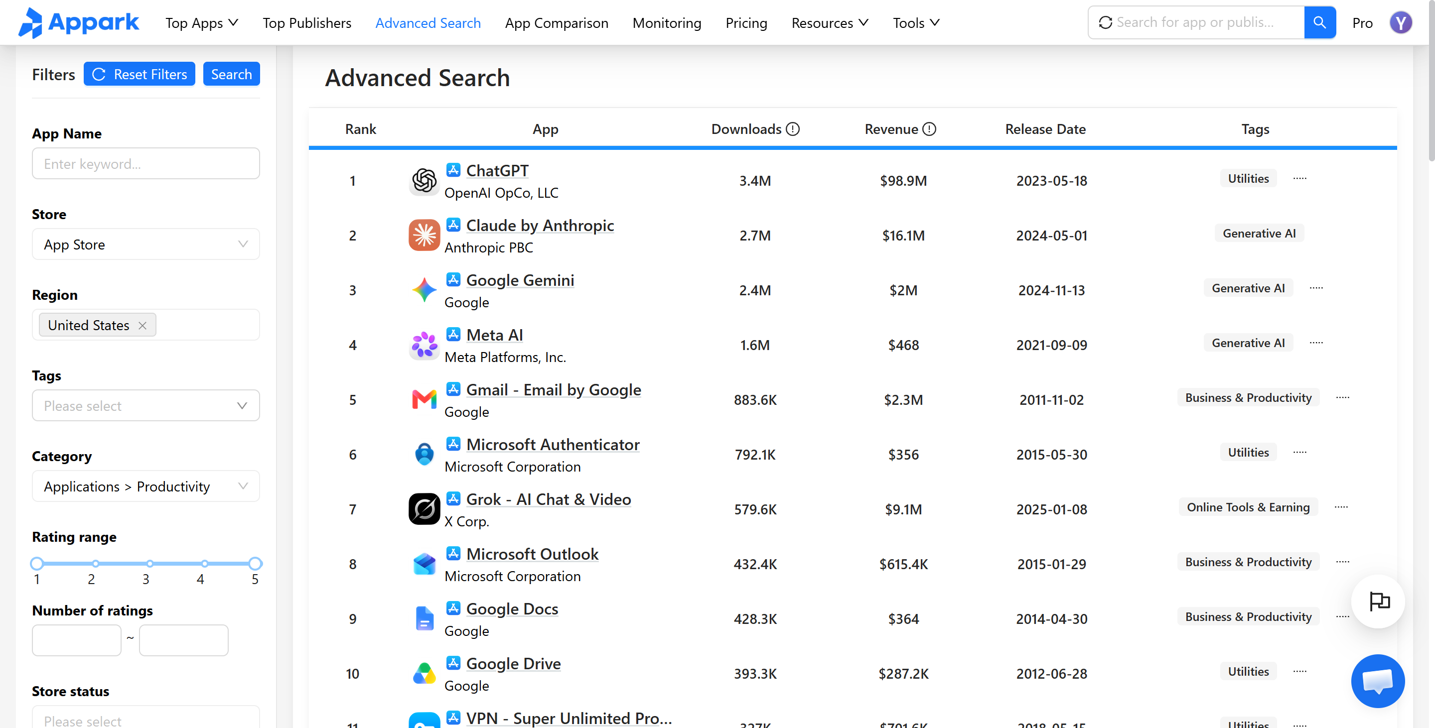This screenshot has height=728, width=1435.
Task: Open the Microsoft Outlook link
Action: (x=532, y=554)
